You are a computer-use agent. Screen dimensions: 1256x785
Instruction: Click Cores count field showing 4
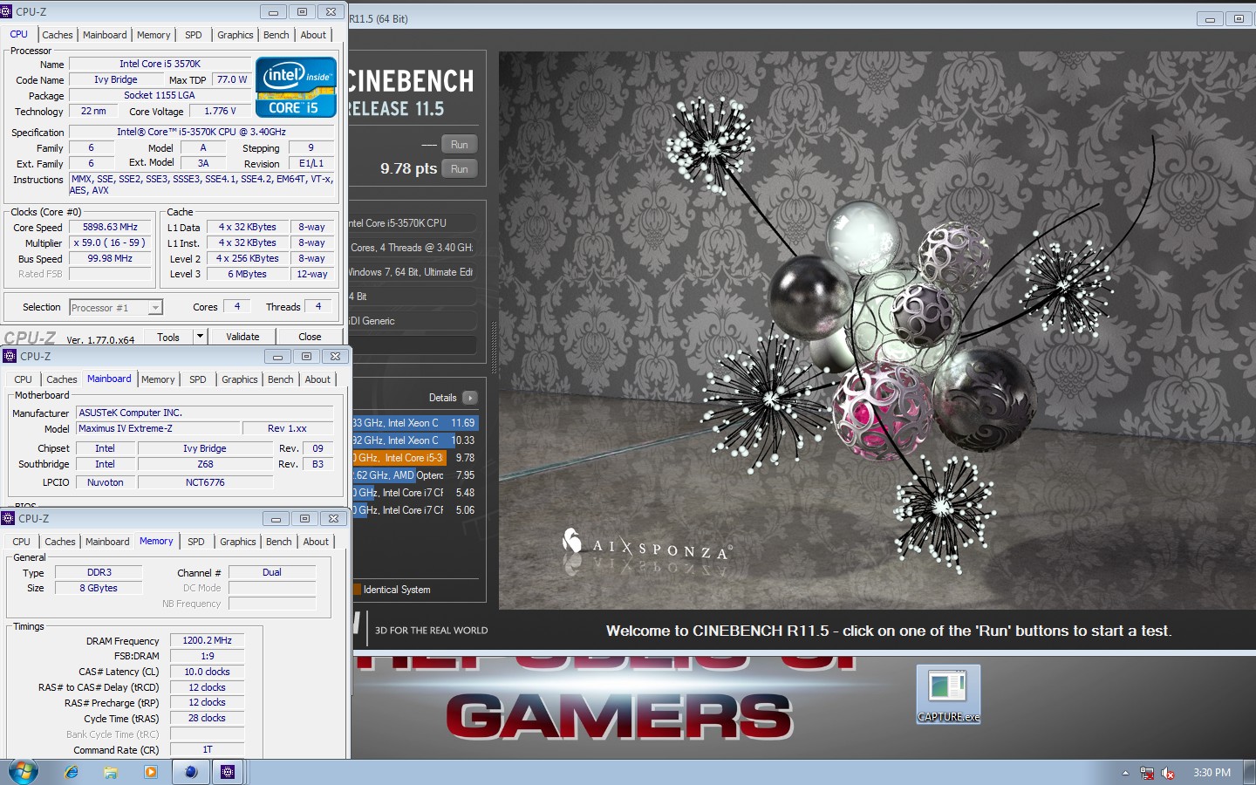[236, 306]
